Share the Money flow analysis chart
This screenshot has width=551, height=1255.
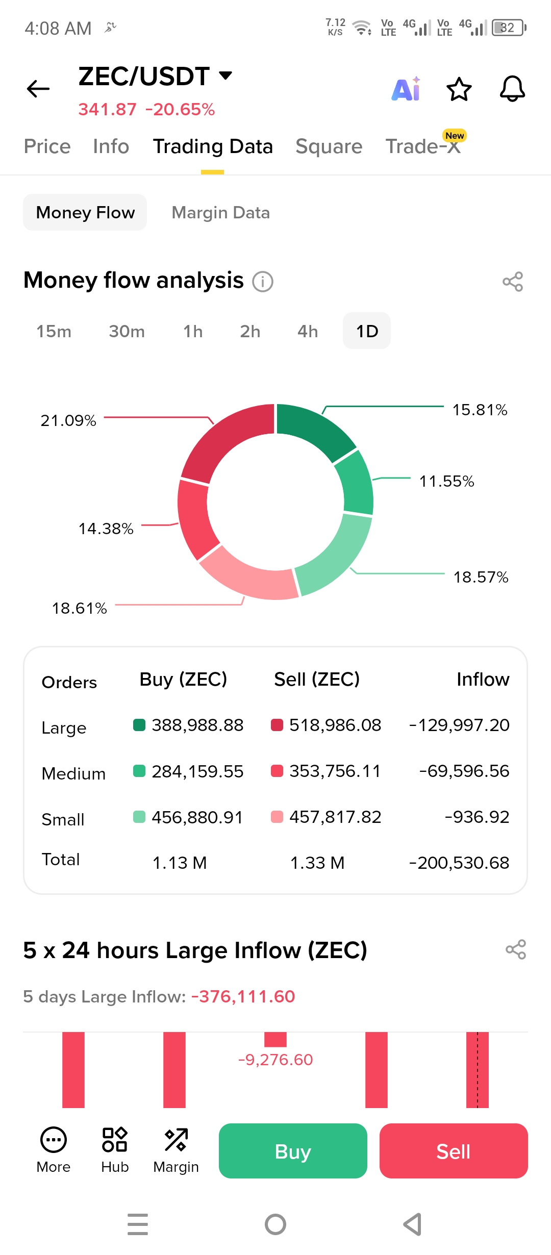pyautogui.click(x=512, y=282)
